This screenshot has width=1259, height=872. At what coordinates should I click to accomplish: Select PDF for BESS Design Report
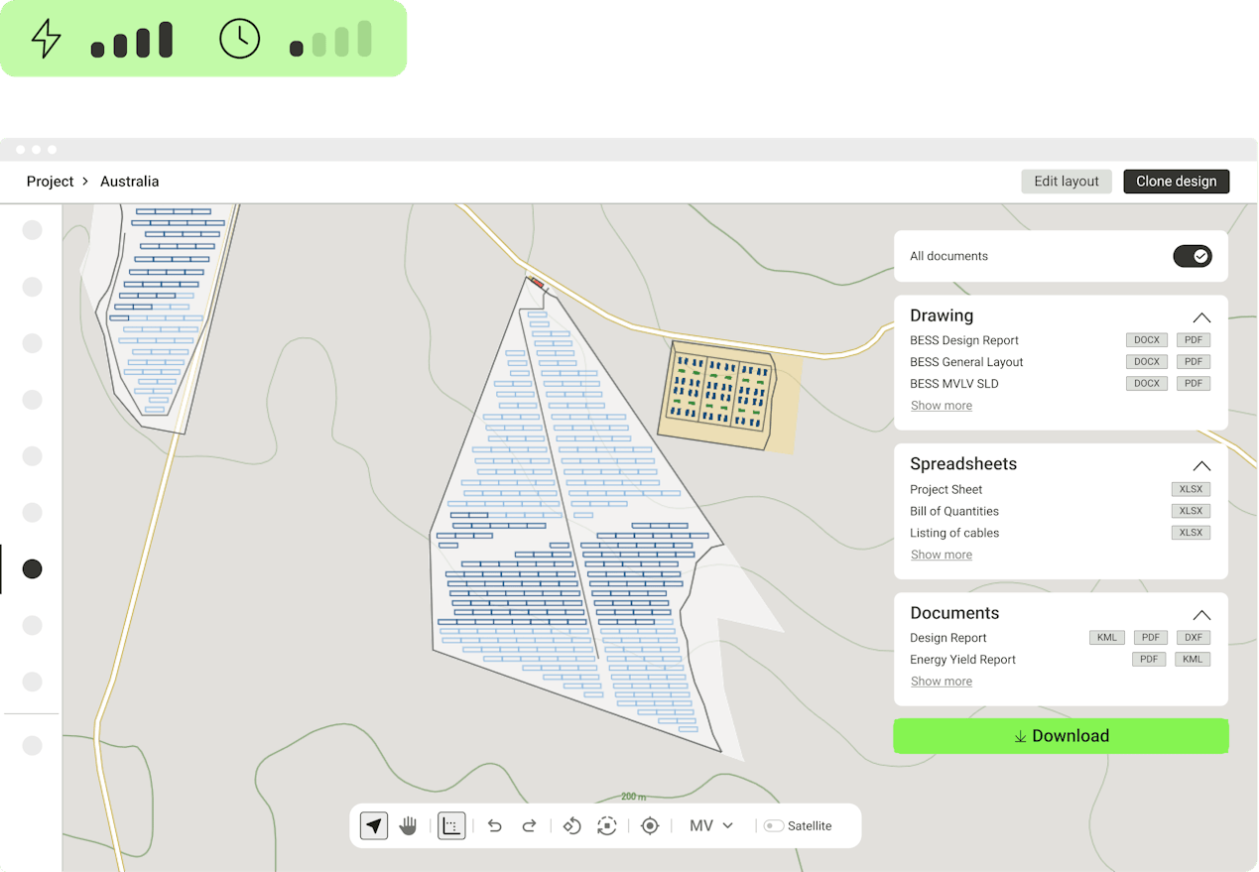1194,340
